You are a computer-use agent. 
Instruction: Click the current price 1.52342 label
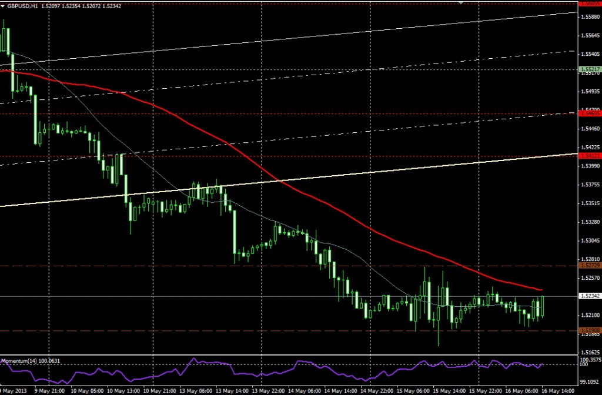tap(590, 296)
